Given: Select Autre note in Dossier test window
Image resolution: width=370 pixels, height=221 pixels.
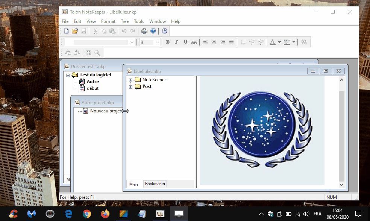Looking at the screenshot, I should (93, 82).
